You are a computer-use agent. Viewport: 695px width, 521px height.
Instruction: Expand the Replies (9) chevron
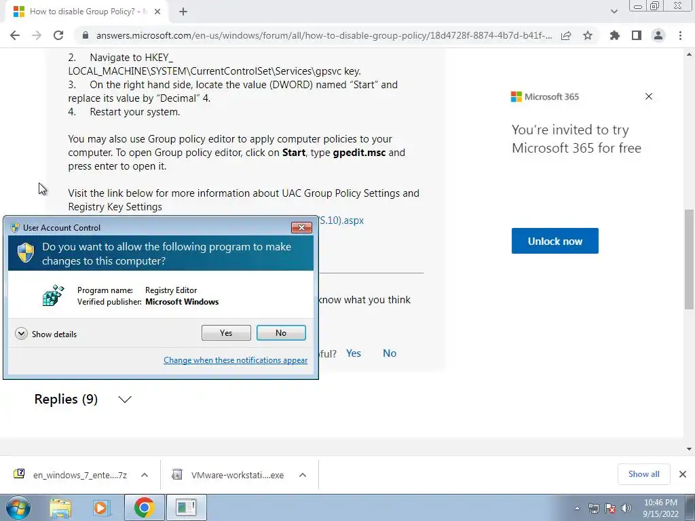click(x=125, y=399)
